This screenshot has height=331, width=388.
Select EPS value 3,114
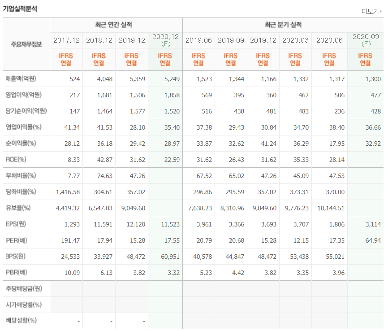coord(373,224)
